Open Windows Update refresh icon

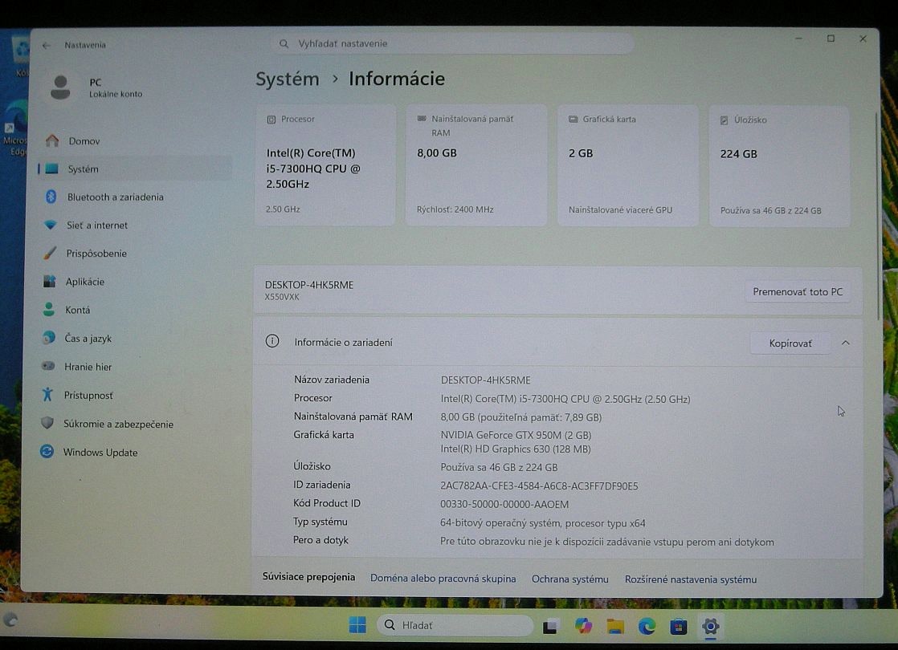(x=47, y=452)
